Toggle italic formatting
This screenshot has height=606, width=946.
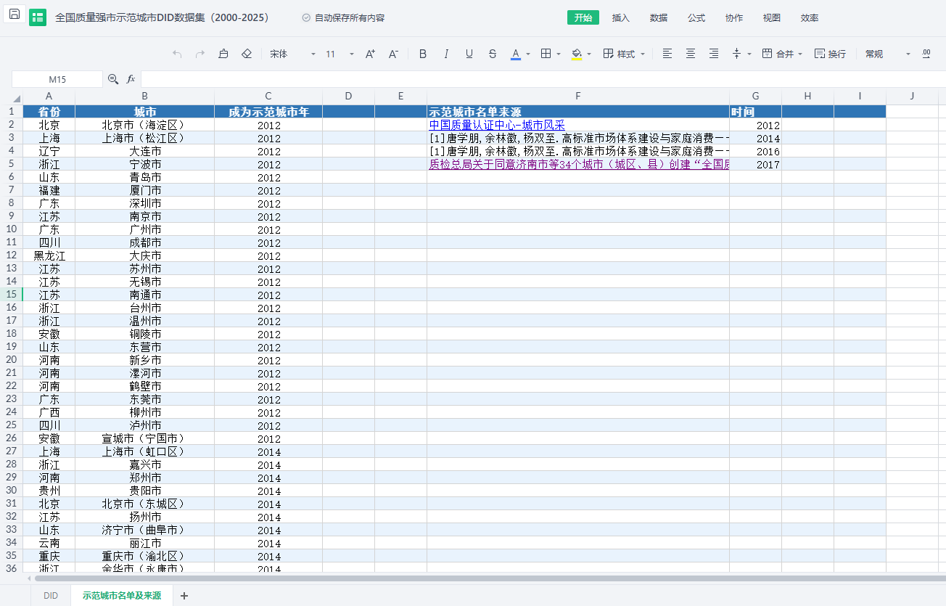[446, 54]
